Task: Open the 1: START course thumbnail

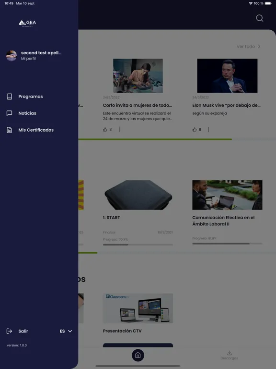Action: tap(138, 195)
